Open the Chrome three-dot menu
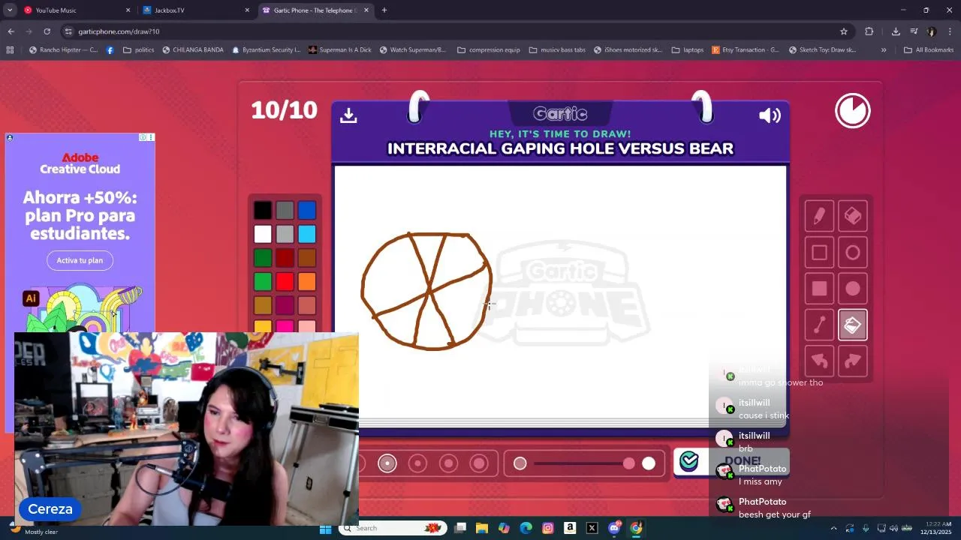Screen dimensions: 961x540 [x=950, y=31]
